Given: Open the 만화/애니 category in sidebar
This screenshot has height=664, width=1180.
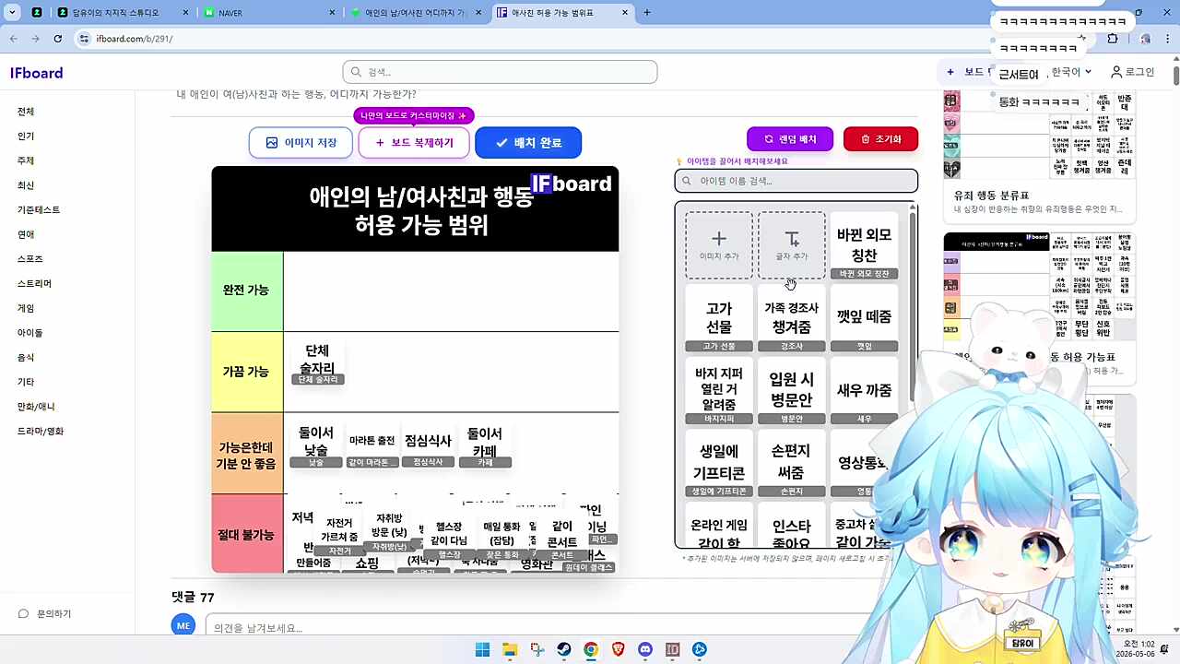Looking at the screenshot, I should point(36,407).
